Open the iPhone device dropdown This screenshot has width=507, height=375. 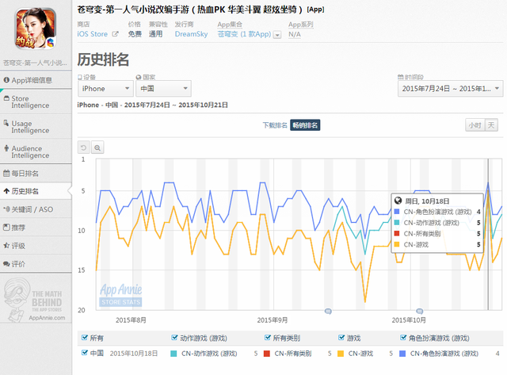tap(105, 89)
